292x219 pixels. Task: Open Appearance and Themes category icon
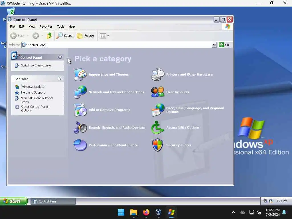point(80,74)
